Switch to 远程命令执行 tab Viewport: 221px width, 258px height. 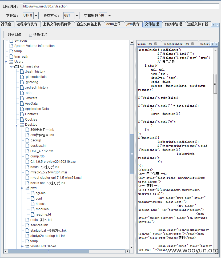tap(27, 24)
